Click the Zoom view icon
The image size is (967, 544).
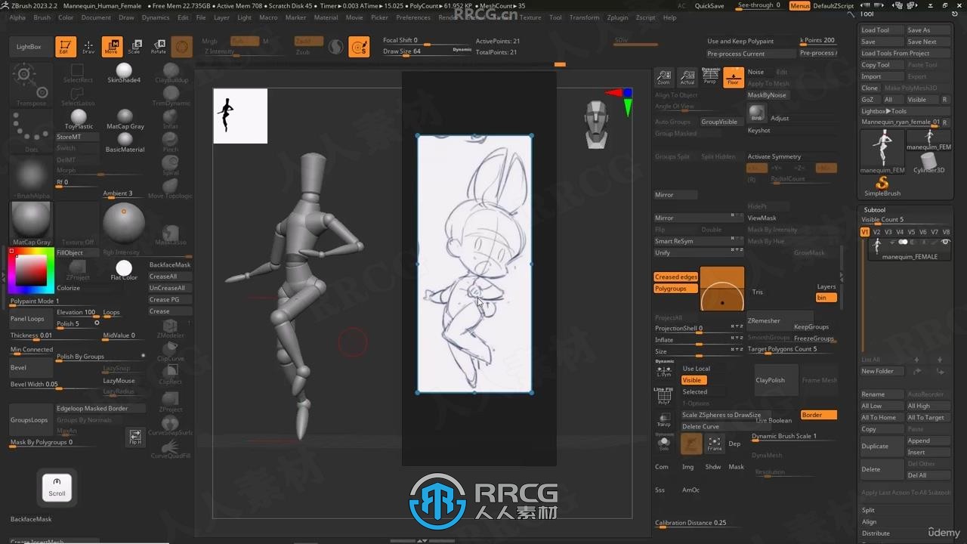(x=664, y=77)
